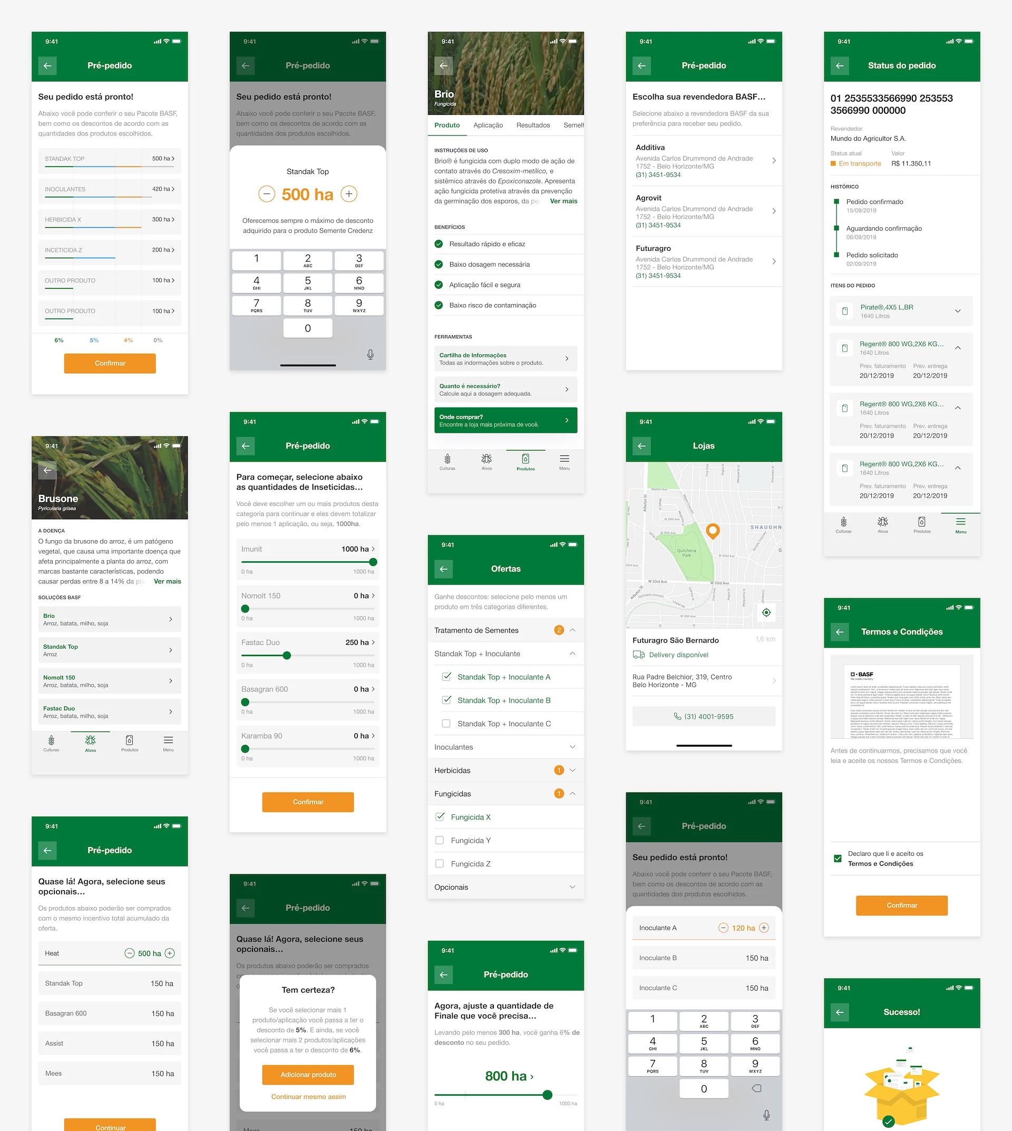Image resolution: width=1012 pixels, height=1131 pixels.
Task: Check Fungicida Y checkbox
Action: click(x=439, y=840)
